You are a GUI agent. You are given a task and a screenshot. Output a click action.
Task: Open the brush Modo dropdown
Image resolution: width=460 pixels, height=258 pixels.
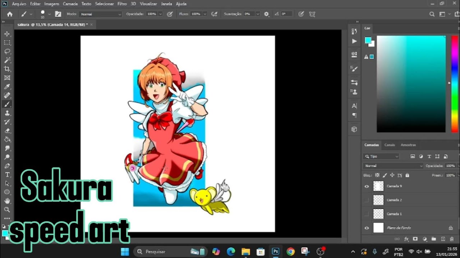(x=100, y=14)
